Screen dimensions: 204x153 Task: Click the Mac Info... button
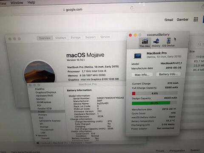click(142, 75)
